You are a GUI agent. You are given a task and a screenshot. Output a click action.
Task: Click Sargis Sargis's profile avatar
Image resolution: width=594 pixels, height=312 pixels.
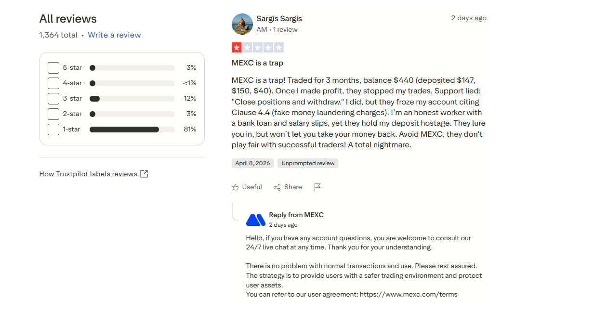click(x=242, y=24)
